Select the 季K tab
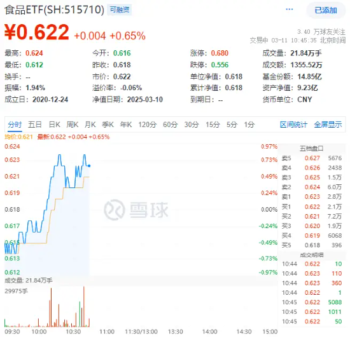Screen dimensions: 350x338 point(108,125)
